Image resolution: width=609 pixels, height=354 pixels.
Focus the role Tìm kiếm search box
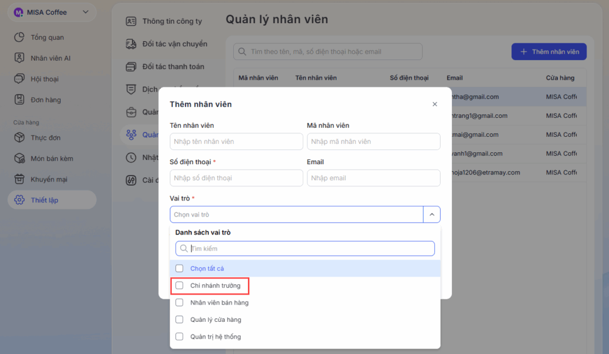309,248
